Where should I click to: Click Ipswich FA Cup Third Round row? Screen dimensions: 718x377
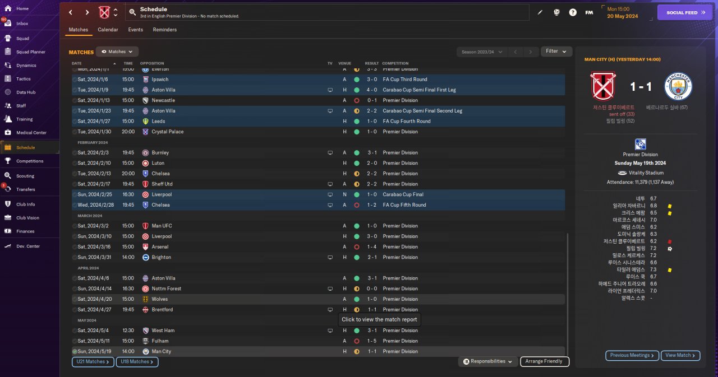(318, 80)
